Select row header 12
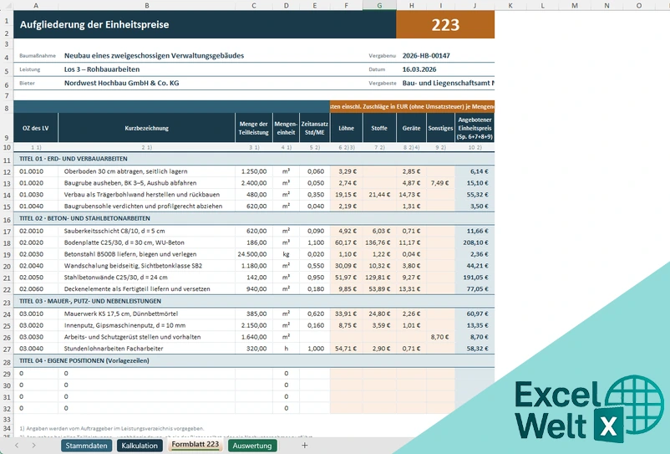Viewport: 670px width, 454px height. click(x=7, y=172)
